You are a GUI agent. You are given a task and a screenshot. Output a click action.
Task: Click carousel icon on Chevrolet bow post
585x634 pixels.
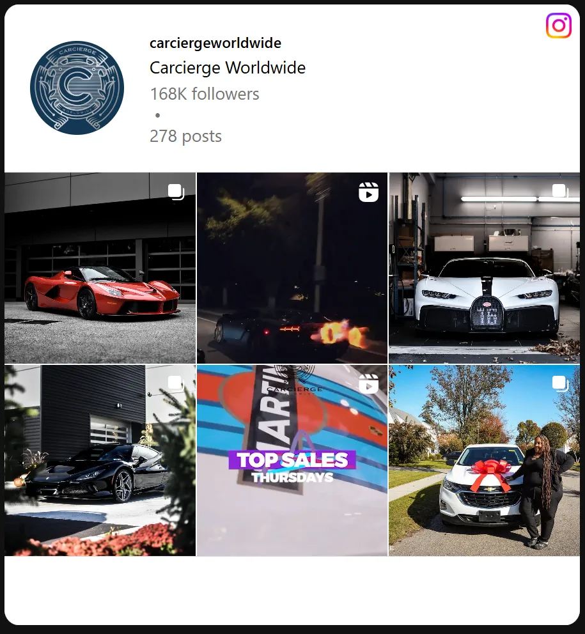point(560,383)
